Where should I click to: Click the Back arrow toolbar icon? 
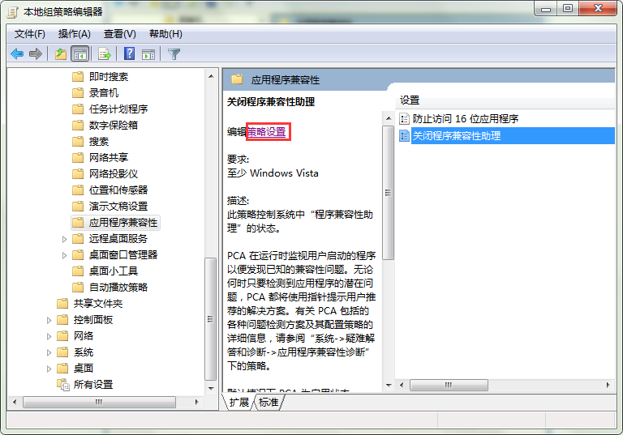17,54
